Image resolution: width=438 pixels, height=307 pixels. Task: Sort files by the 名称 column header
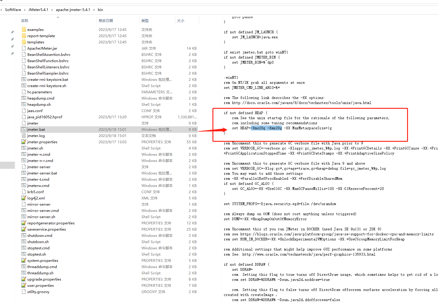tap(25, 21)
